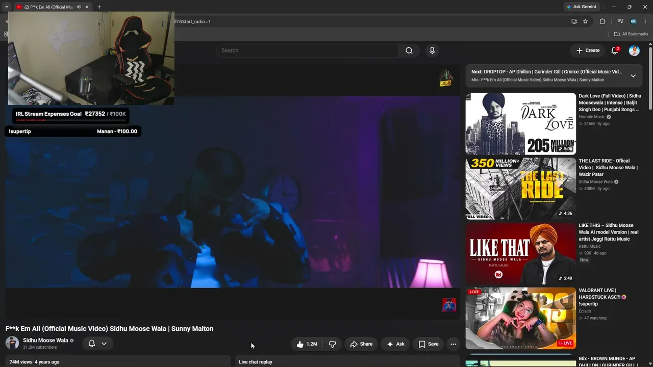Viewport: 653px width, 367px height.
Task: Save the video to a playlist
Action: (429, 344)
